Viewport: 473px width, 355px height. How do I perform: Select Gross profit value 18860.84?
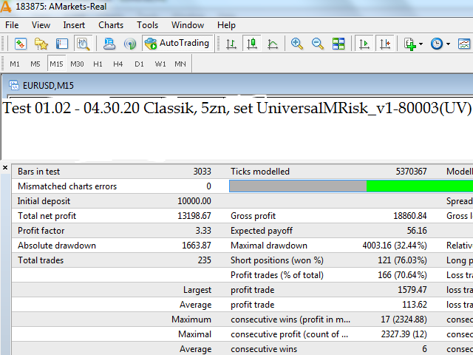click(x=410, y=216)
